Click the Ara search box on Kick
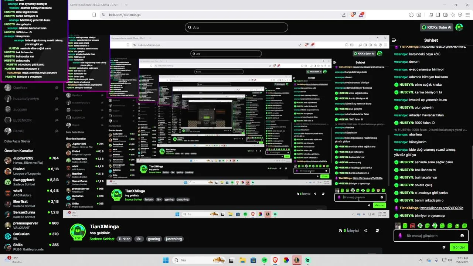The width and height of the screenshot is (473, 266). click(236, 27)
